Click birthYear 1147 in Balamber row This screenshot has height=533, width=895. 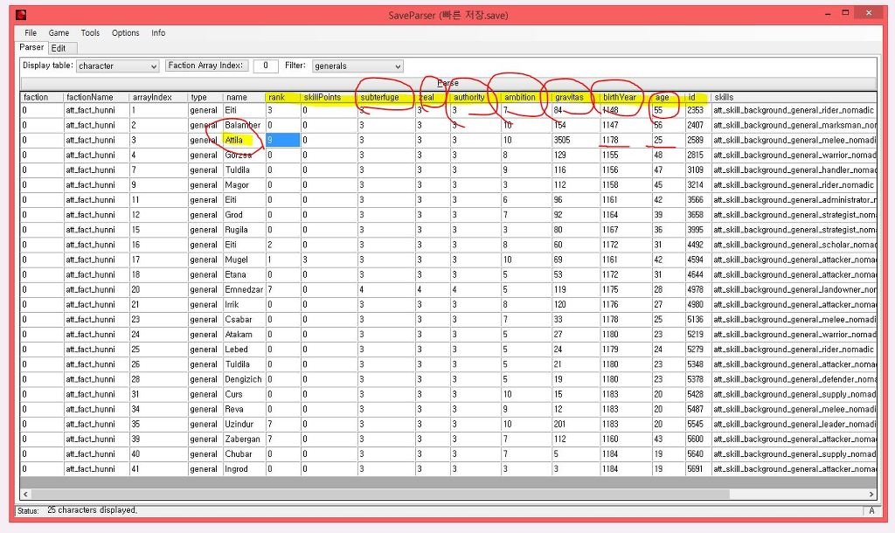pos(626,125)
